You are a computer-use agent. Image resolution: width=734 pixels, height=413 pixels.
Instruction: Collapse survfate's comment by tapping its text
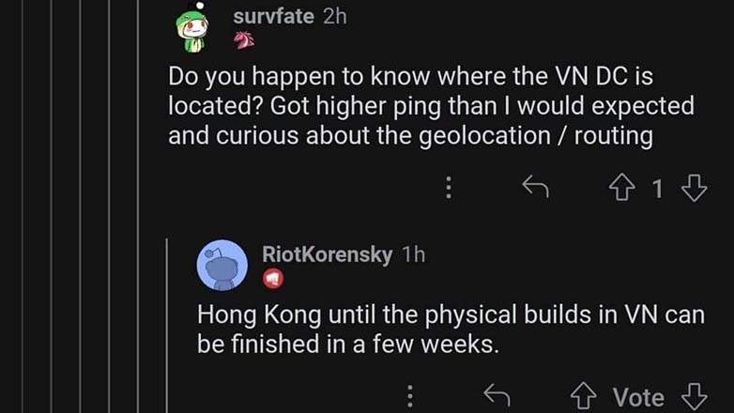(x=431, y=106)
